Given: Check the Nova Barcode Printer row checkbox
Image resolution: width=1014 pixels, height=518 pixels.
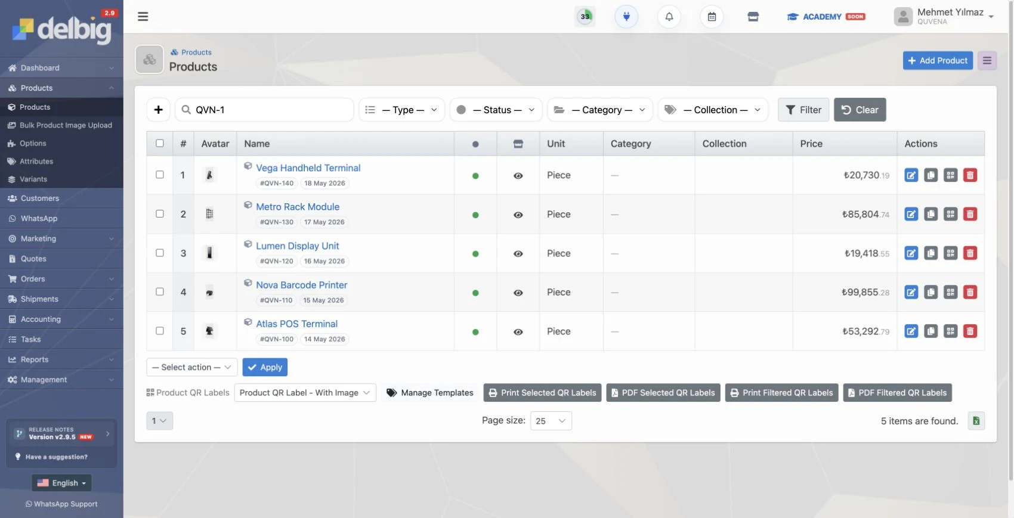Looking at the screenshot, I should (160, 291).
